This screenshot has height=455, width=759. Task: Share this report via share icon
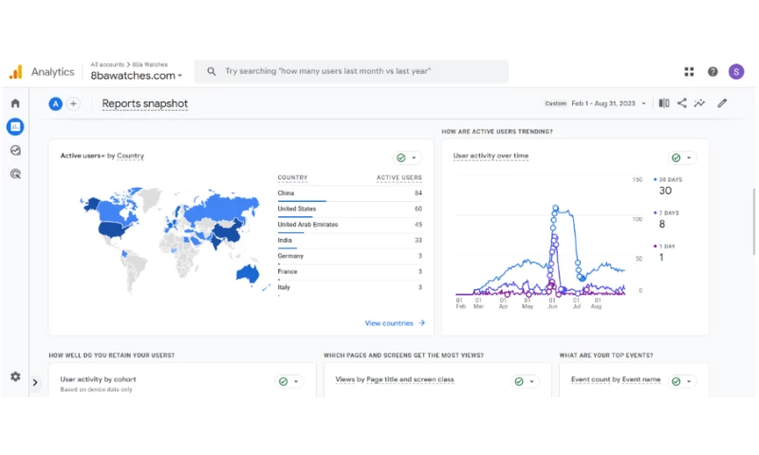click(681, 103)
